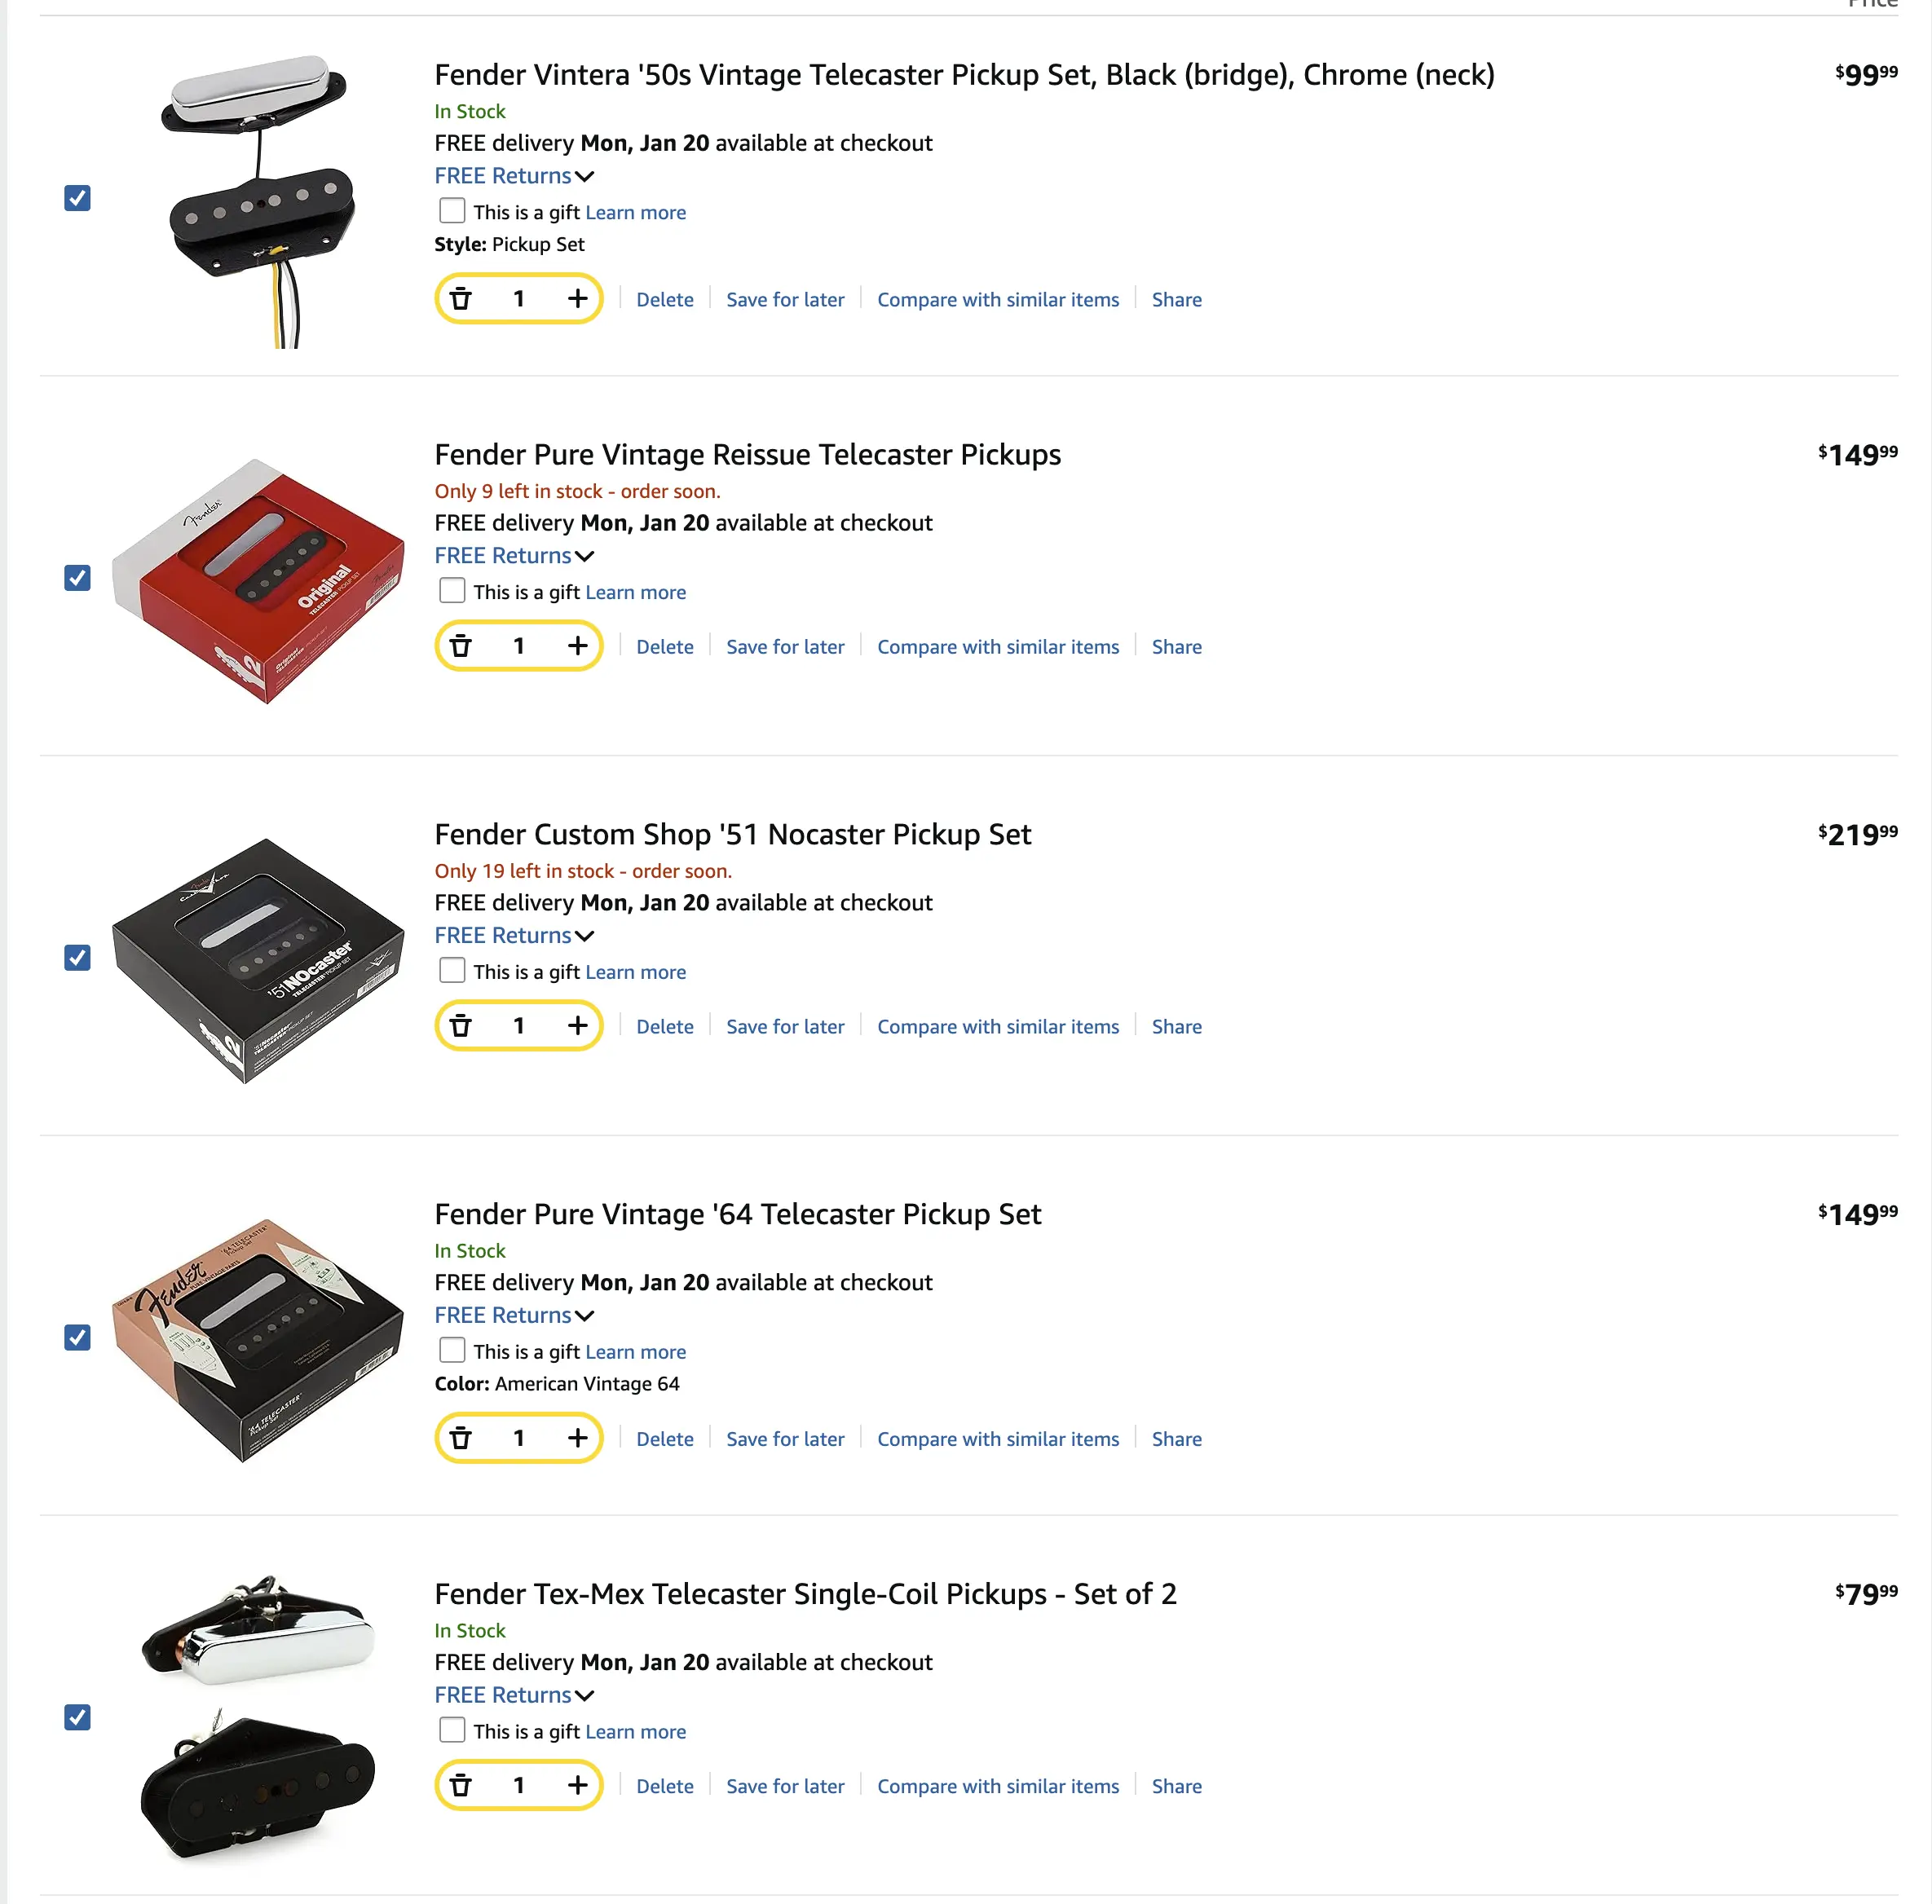1932x1904 pixels.
Task: Compare '51 Nocaster Pickup Set with similar items
Action: point(997,1027)
